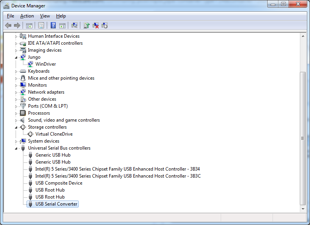Expand the Other devices node
The height and width of the screenshot is (225, 310).
coord(16,99)
